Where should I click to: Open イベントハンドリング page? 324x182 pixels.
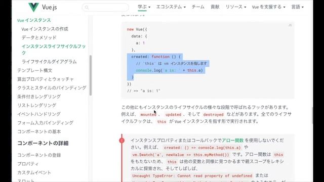tap(39, 114)
